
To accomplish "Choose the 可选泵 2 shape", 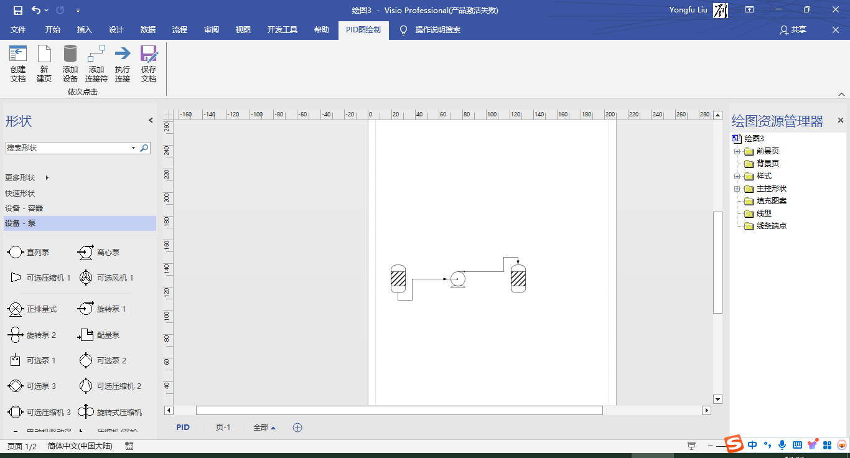I will pos(102,360).
